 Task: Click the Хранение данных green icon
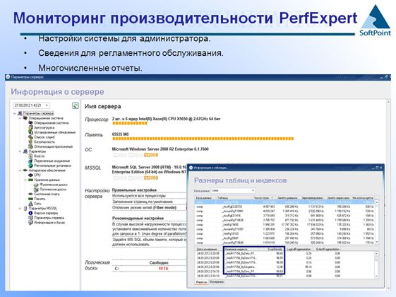[30, 180]
